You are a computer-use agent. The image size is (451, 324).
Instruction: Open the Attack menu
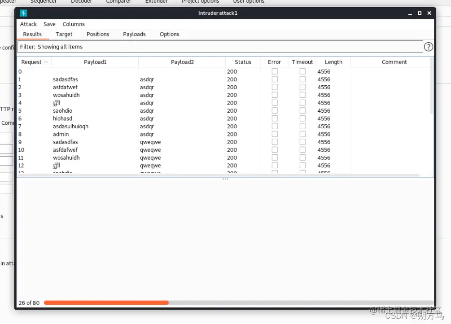[x=28, y=24]
